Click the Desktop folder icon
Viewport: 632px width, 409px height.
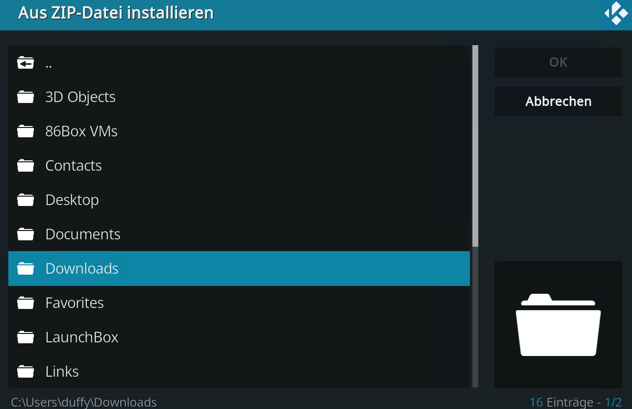(x=26, y=200)
